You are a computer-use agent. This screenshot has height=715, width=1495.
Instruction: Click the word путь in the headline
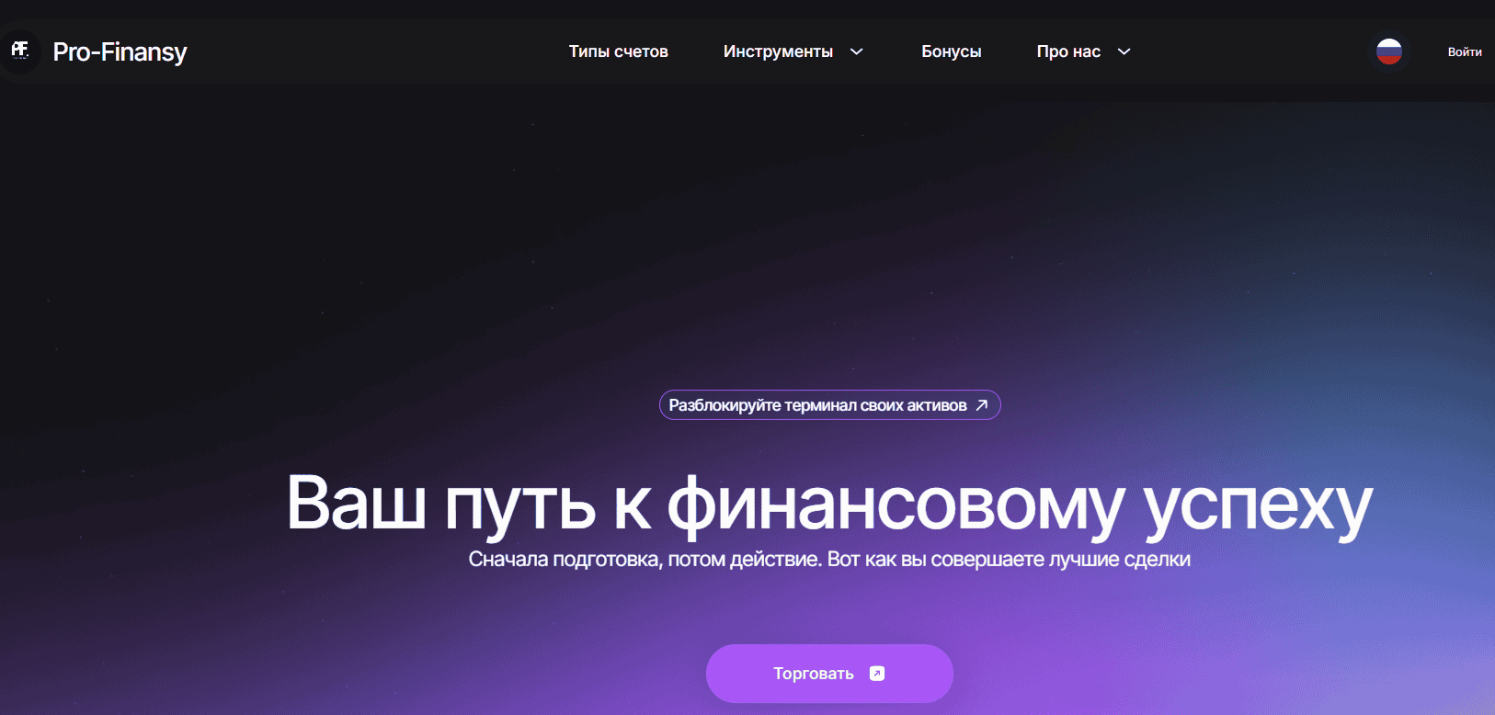point(519,505)
